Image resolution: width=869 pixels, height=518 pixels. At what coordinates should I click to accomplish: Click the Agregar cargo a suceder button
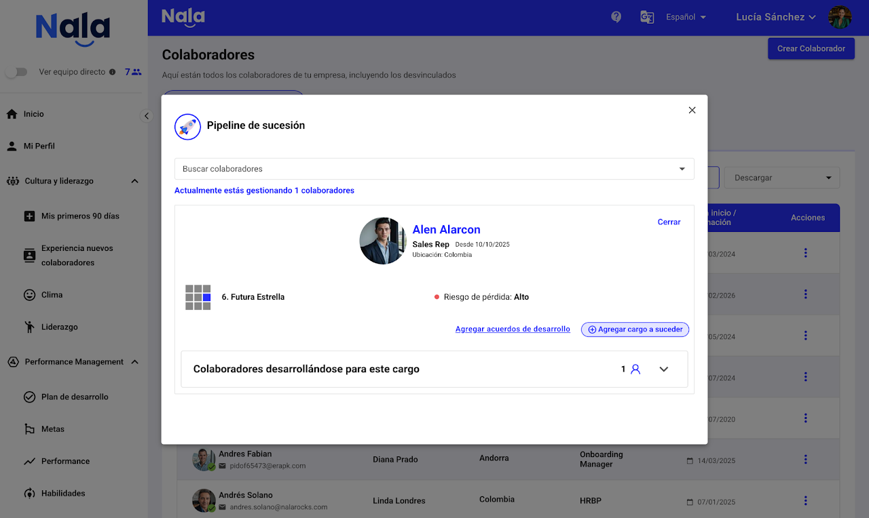(635, 330)
